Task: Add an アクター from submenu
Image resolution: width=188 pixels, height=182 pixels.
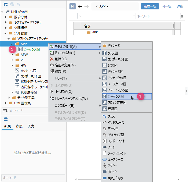Action: click(127, 166)
